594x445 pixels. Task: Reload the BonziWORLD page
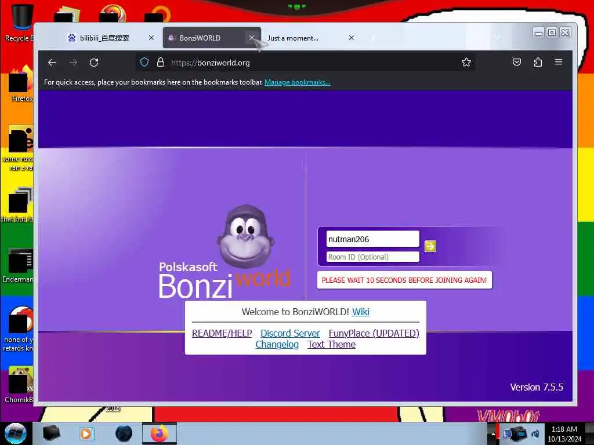(94, 63)
